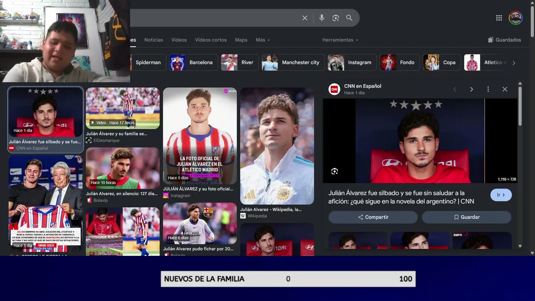Open the Bolavip 'en silencio' thumbnail
The image size is (535, 301).
pyautogui.click(x=123, y=168)
